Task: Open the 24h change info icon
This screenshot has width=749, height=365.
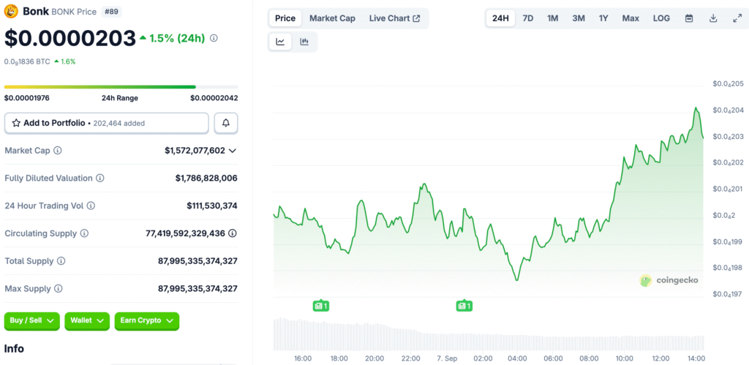Action: [x=214, y=38]
